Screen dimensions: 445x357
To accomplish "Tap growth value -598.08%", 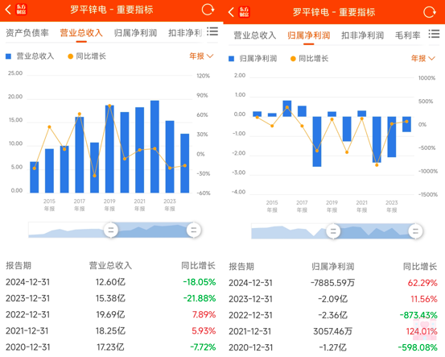I will (418, 347).
